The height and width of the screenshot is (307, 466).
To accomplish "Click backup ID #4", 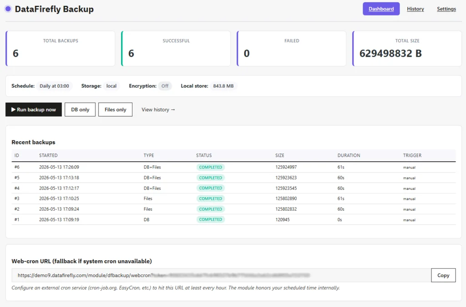I will (17, 188).
